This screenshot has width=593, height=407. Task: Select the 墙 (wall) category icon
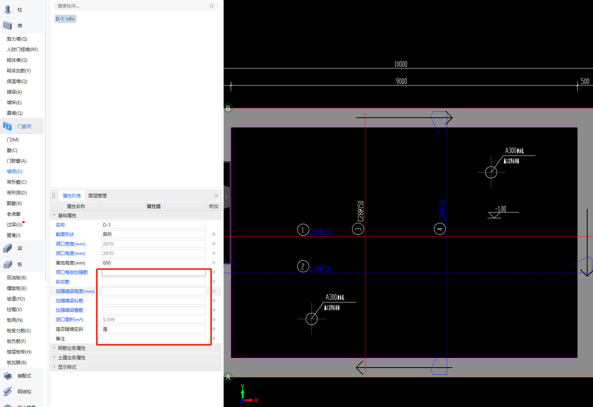[8, 25]
